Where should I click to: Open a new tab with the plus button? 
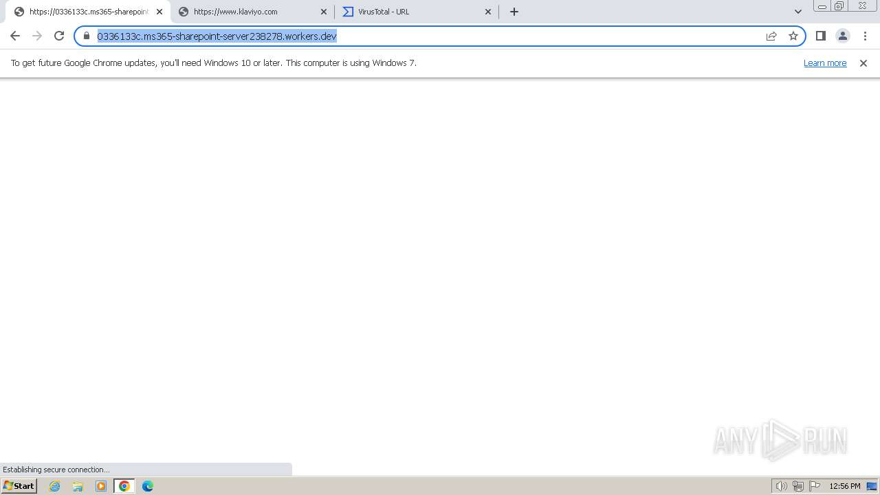pos(514,12)
